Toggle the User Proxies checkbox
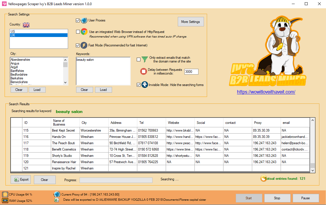The height and width of the screenshot is (205, 326). pos(78,21)
